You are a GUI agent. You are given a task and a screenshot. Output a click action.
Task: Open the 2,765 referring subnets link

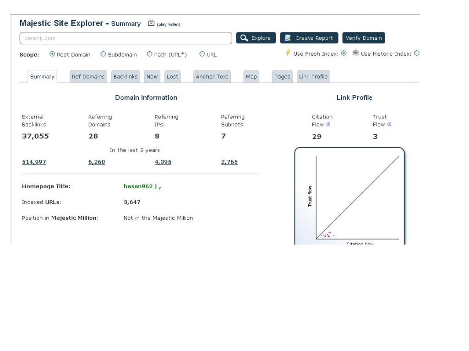[229, 162]
